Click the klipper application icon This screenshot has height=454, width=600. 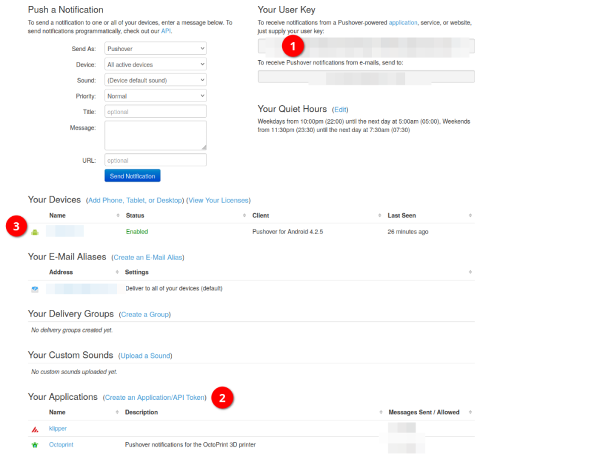pyautogui.click(x=35, y=429)
